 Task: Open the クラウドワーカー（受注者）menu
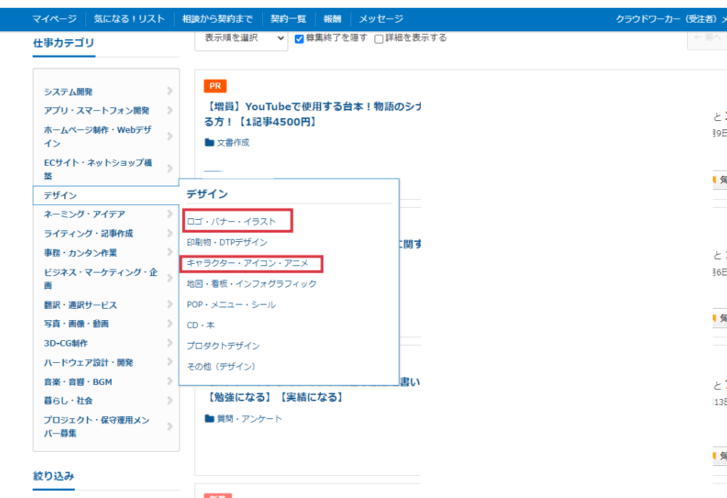coord(669,19)
